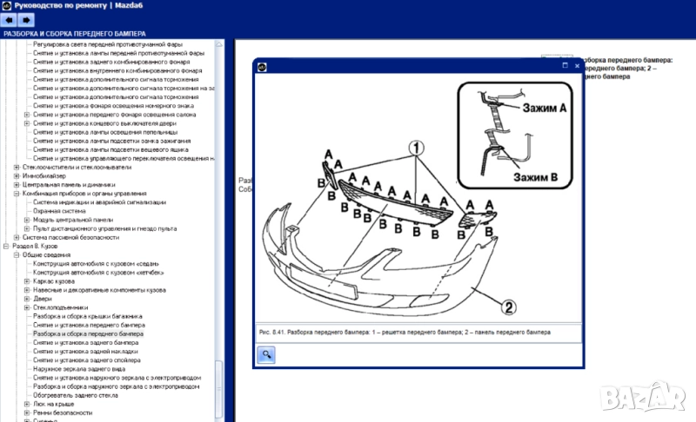Collapse the Раздел 8. Кузов section
696x422 pixels.
(6, 246)
